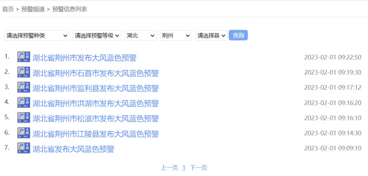Select page number 1 in pagination
368x176 pixels.
point(184,168)
